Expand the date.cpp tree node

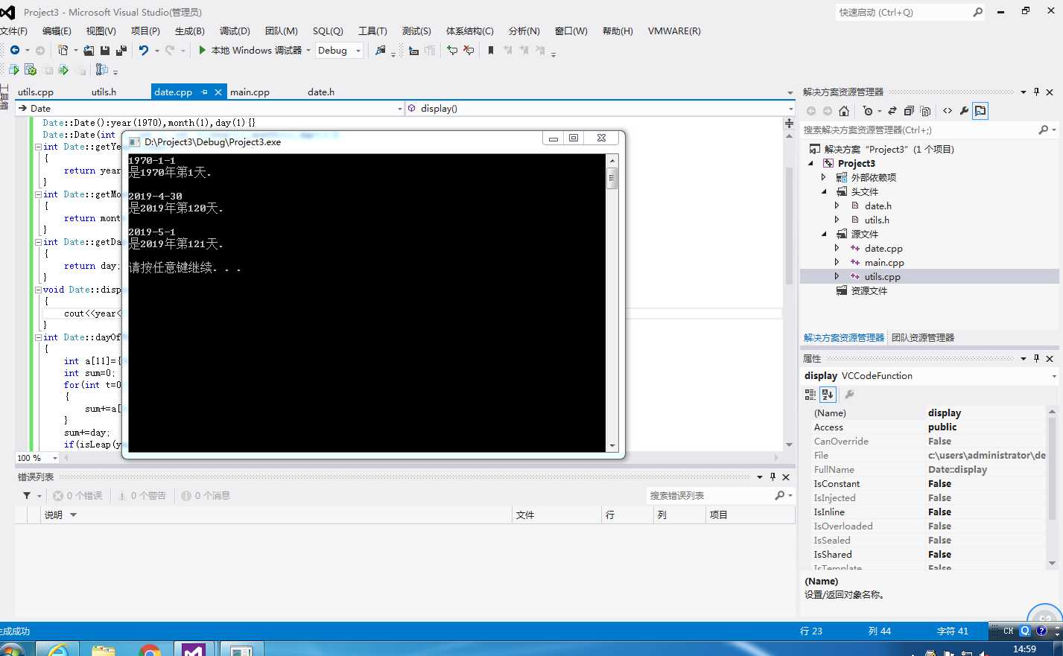[837, 248]
